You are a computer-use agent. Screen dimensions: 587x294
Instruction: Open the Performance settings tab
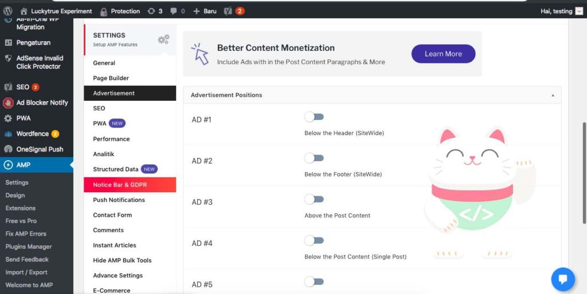[130, 139]
